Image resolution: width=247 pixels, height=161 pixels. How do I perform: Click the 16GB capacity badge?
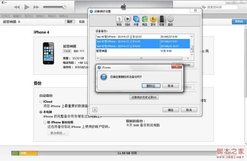(x=67, y=51)
